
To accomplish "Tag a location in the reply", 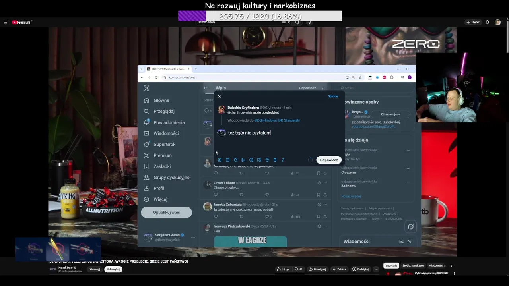I will (x=267, y=160).
